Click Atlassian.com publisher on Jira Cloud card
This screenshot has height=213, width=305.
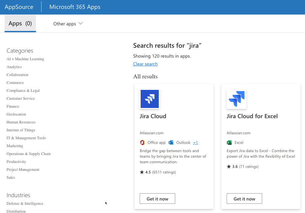point(152,133)
